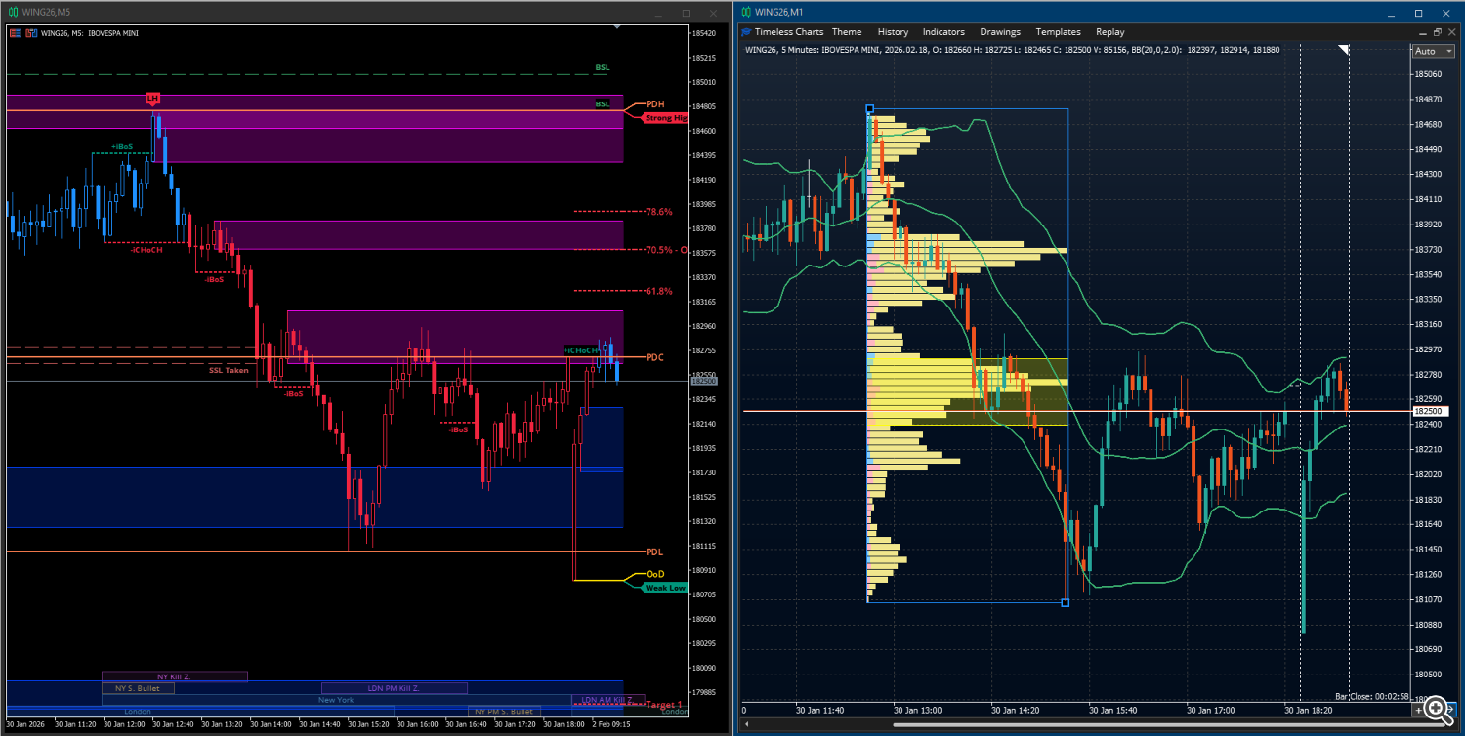
Task: Select the top-left handle of the volume profile box
Action: pos(869,109)
